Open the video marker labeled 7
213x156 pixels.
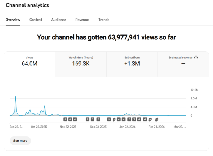point(134,119)
